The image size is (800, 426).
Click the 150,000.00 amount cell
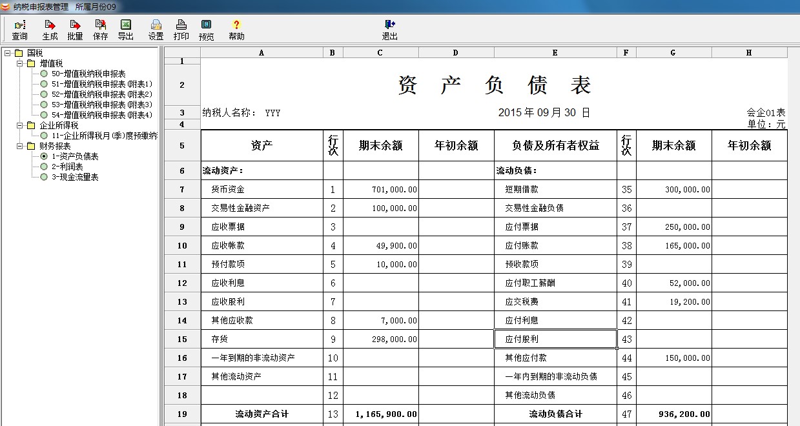[x=673, y=358]
